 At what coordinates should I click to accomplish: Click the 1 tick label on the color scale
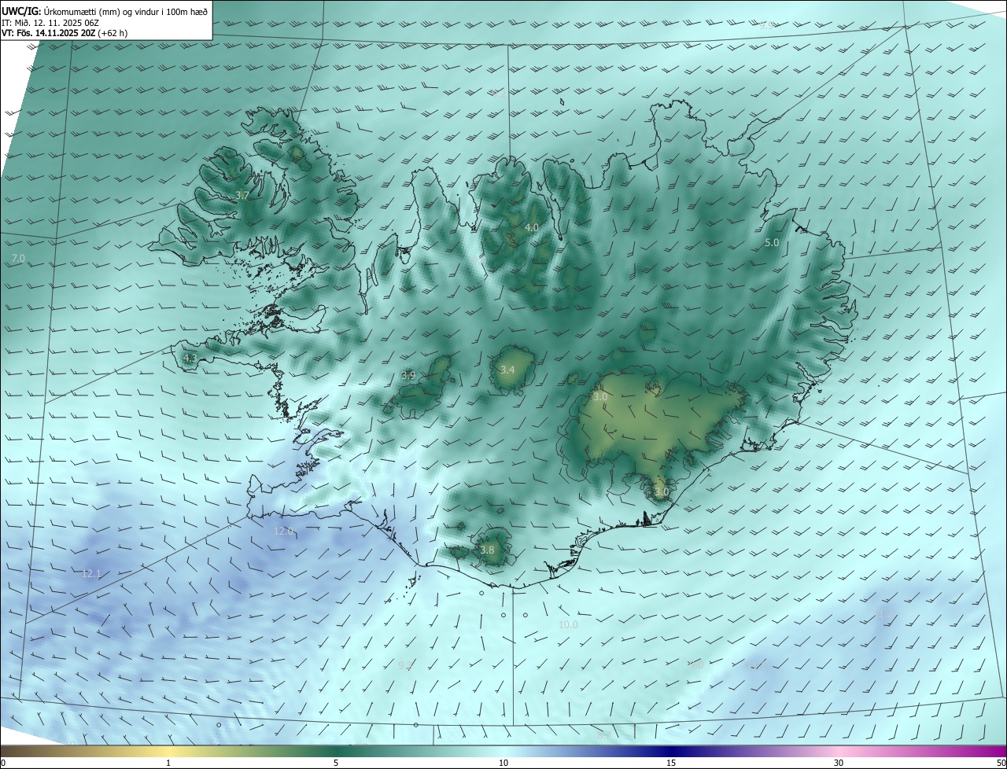[x=168, y=763]
